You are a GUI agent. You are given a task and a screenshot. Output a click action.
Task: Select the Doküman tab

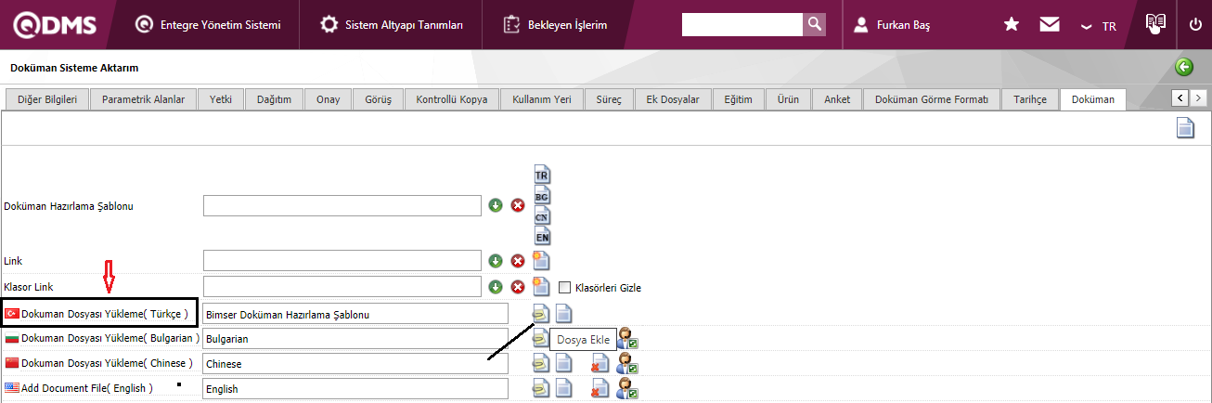1092,99
